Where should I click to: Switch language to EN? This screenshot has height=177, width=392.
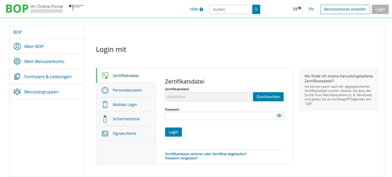(x=311, y=9)
